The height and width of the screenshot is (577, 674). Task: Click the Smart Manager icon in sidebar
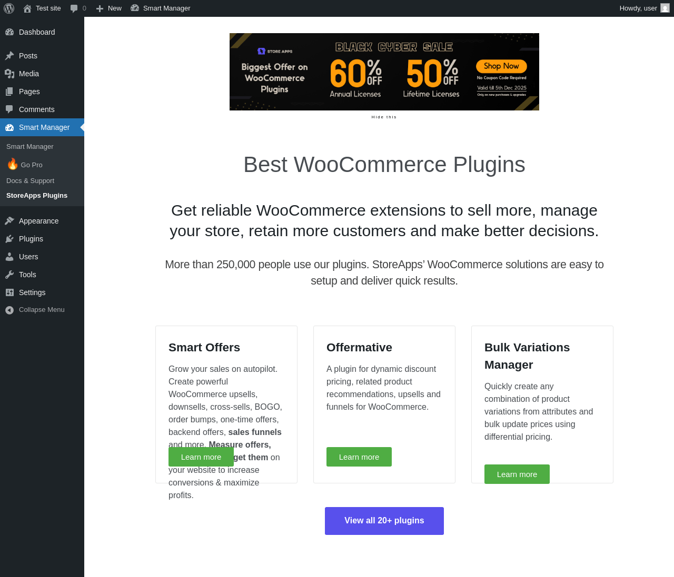tap(9, 127)
